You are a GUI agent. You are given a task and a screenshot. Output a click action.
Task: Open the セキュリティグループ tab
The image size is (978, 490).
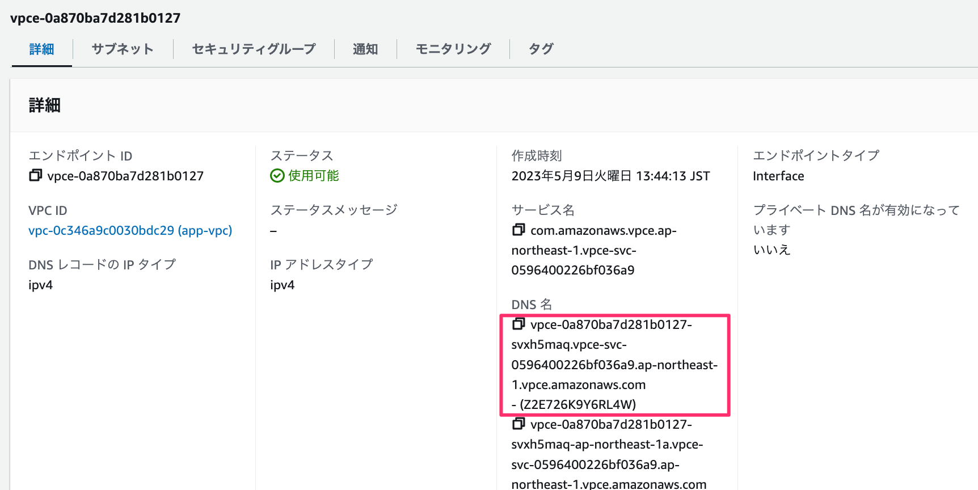254,49
